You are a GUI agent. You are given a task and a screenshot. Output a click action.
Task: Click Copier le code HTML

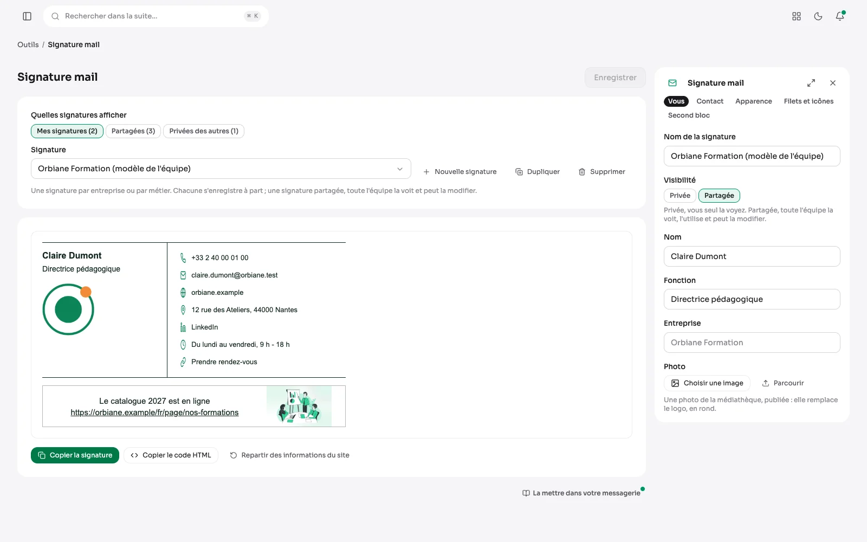pyautogui.click(x=171, y=455)
